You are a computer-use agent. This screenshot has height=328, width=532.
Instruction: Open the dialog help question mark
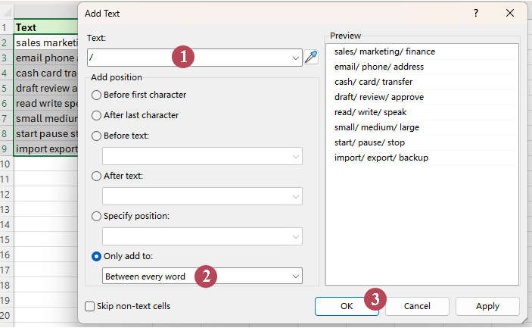(476, 13)
